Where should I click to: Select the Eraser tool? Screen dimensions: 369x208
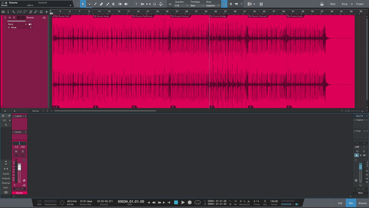[x=101, y=4]
